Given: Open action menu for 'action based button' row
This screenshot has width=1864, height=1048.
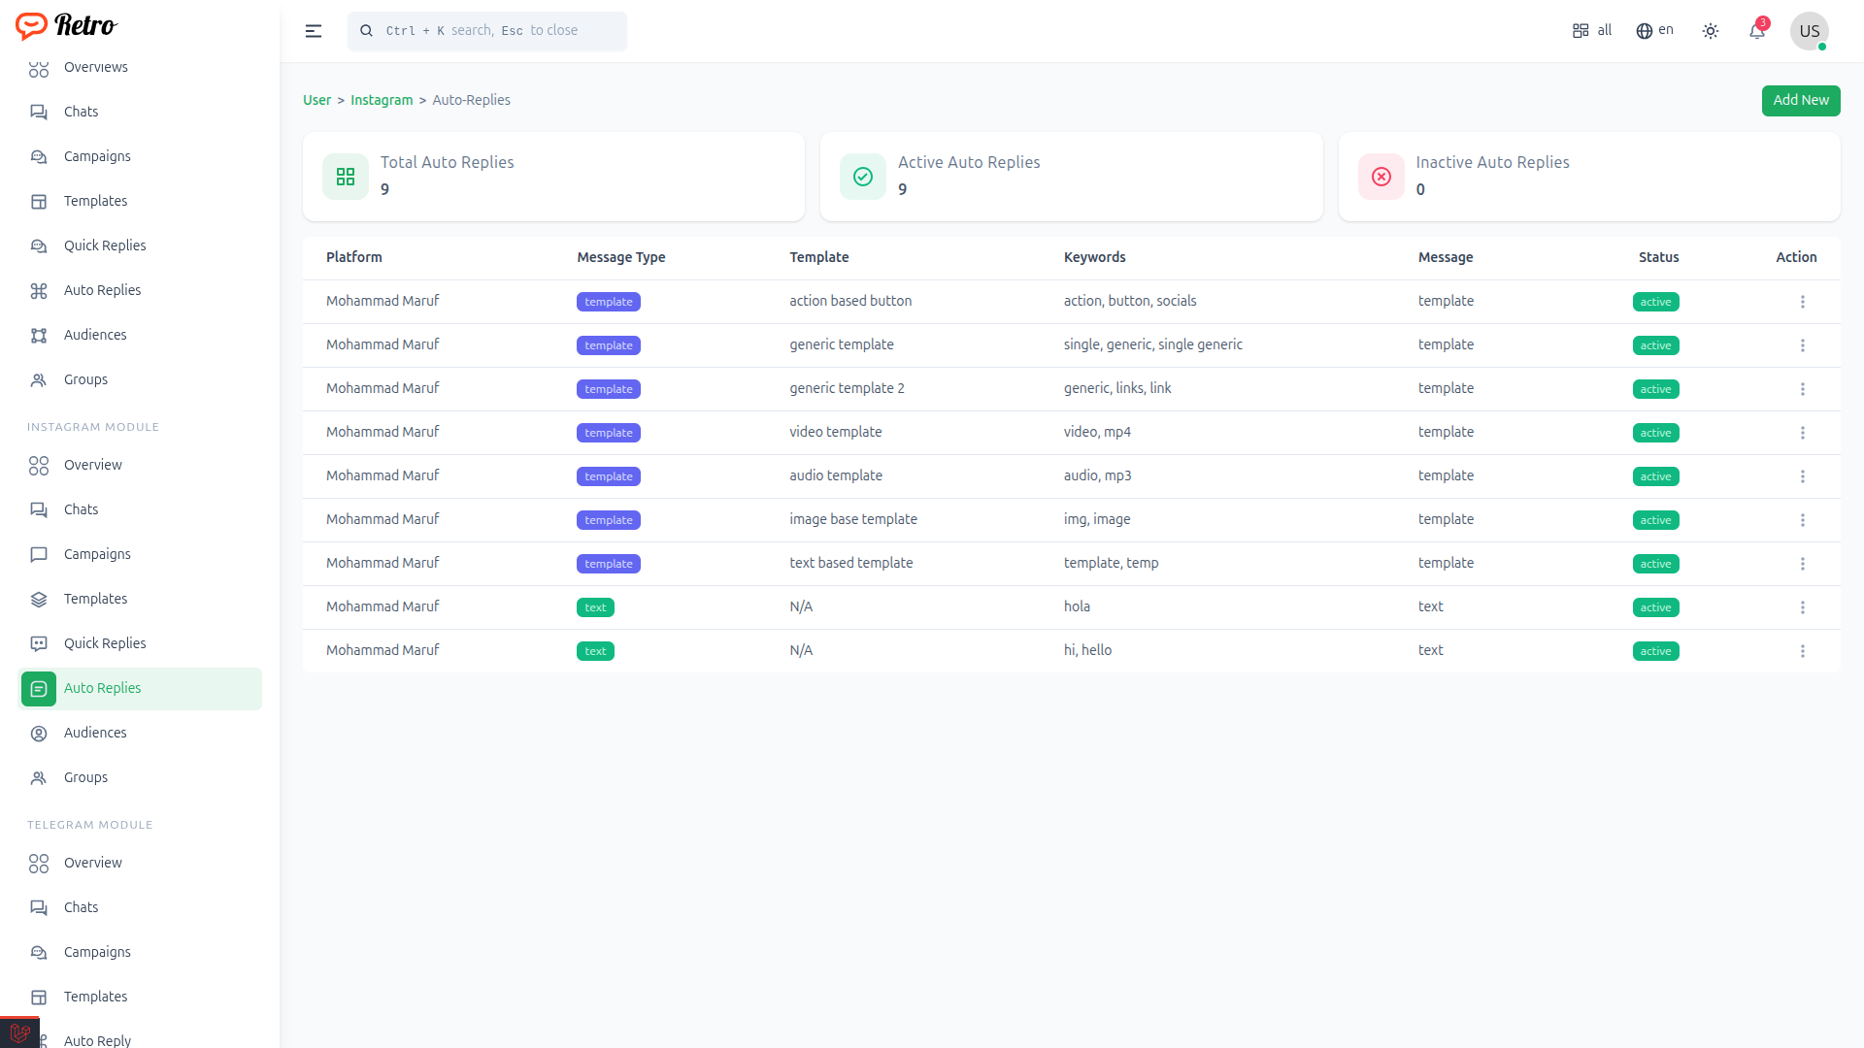Looking at the screenshot, I should (1802, 302).
